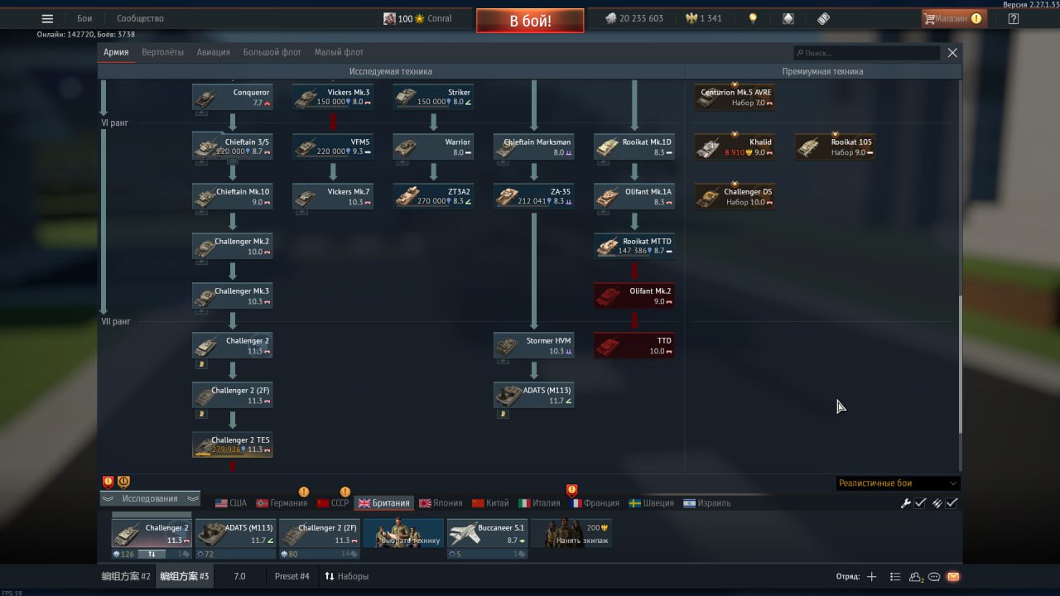This screenshot has width=1060, height=596.
Task: Select the Preset #4 preset
Action: click(x=292, y=576)
